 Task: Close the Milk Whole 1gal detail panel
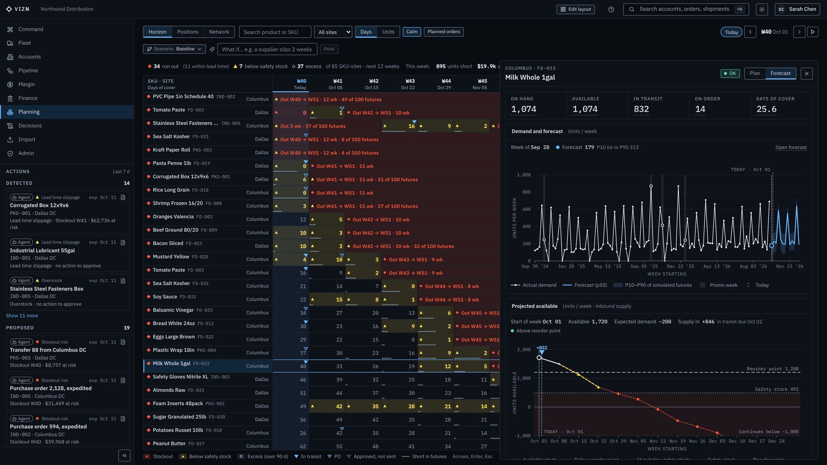(x=807, y=74)
